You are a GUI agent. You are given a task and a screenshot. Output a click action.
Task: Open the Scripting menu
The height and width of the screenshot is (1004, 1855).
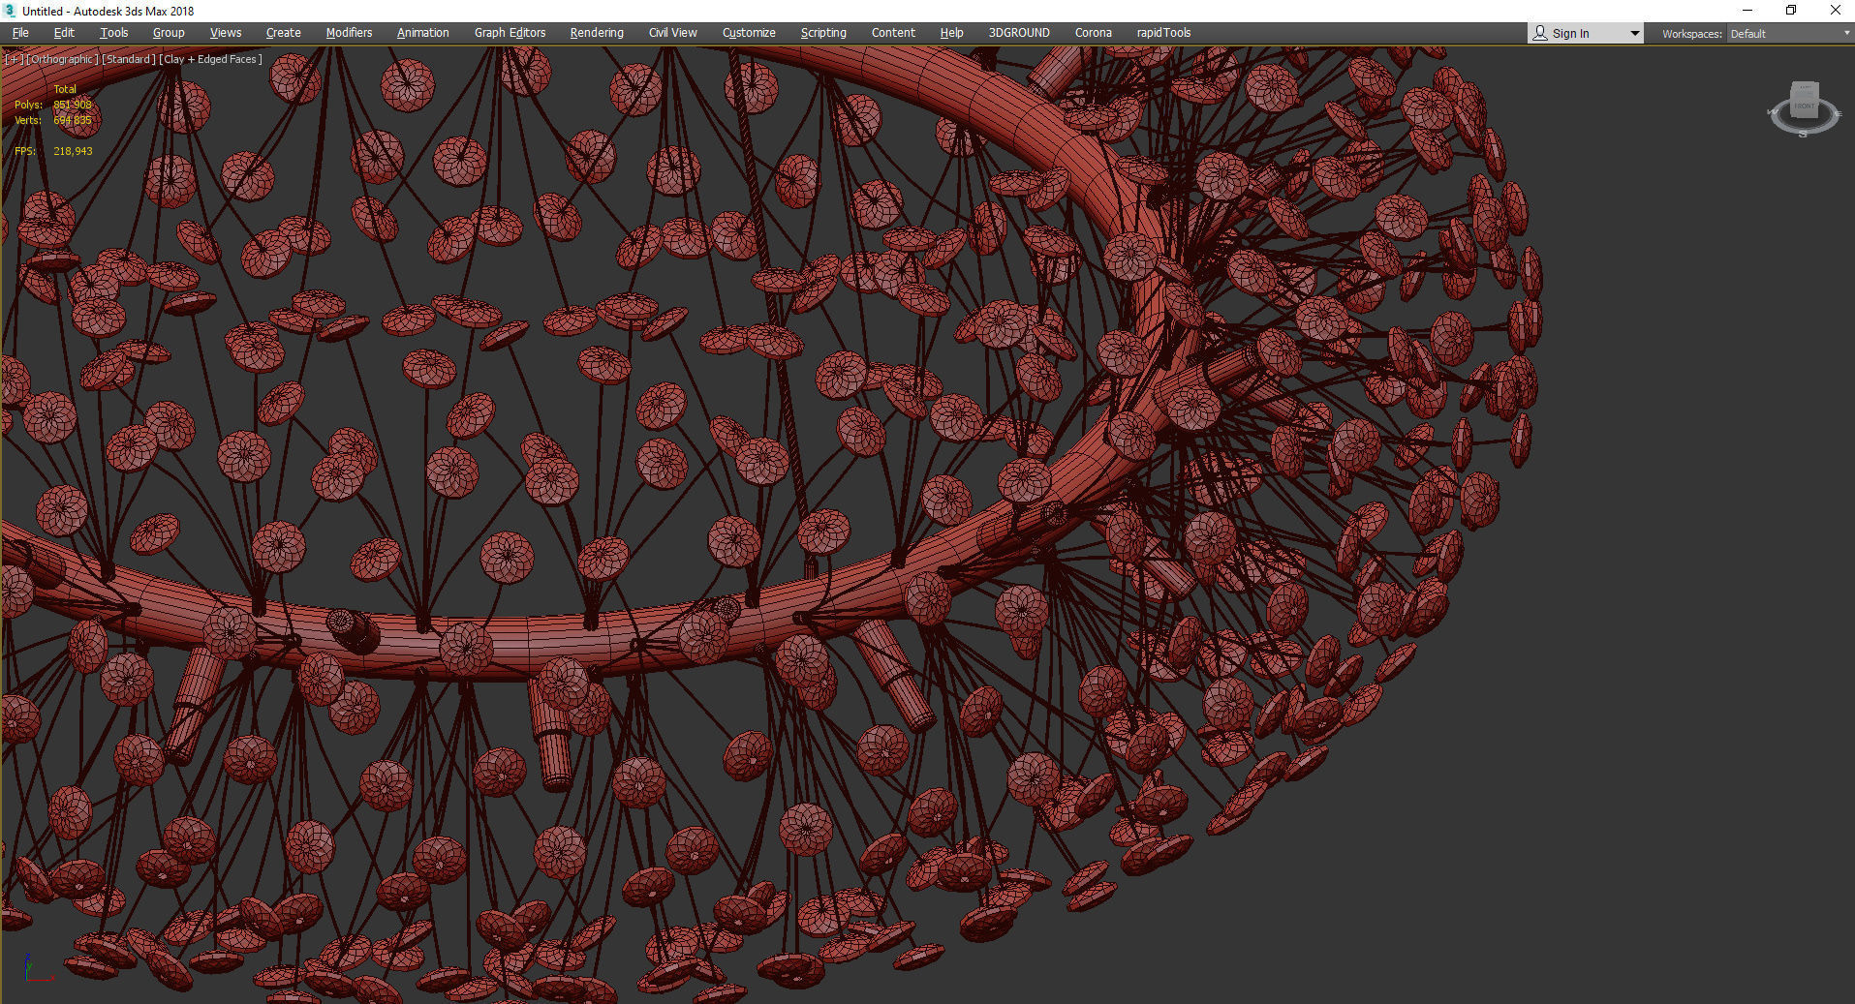coord(823,33)
